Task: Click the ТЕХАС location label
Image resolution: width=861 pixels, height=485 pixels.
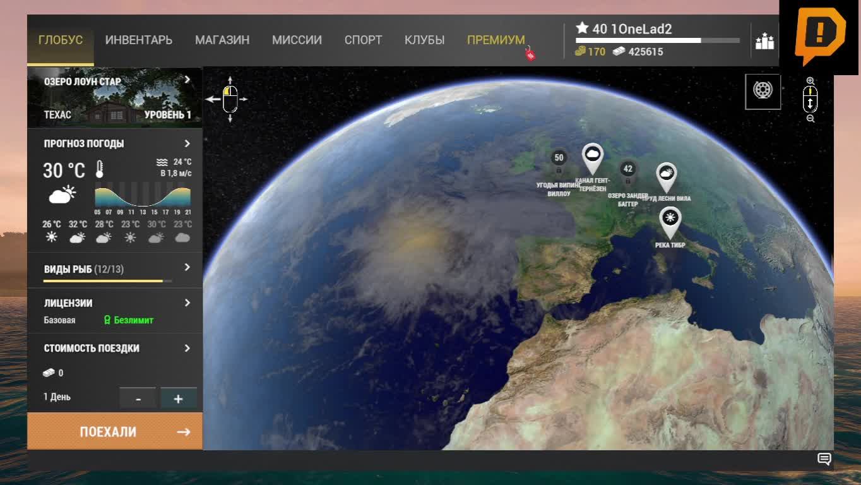Action: [x=57, y=114]
